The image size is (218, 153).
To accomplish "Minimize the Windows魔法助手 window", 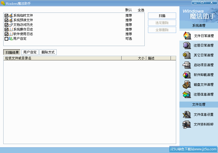I will point(195,2).
